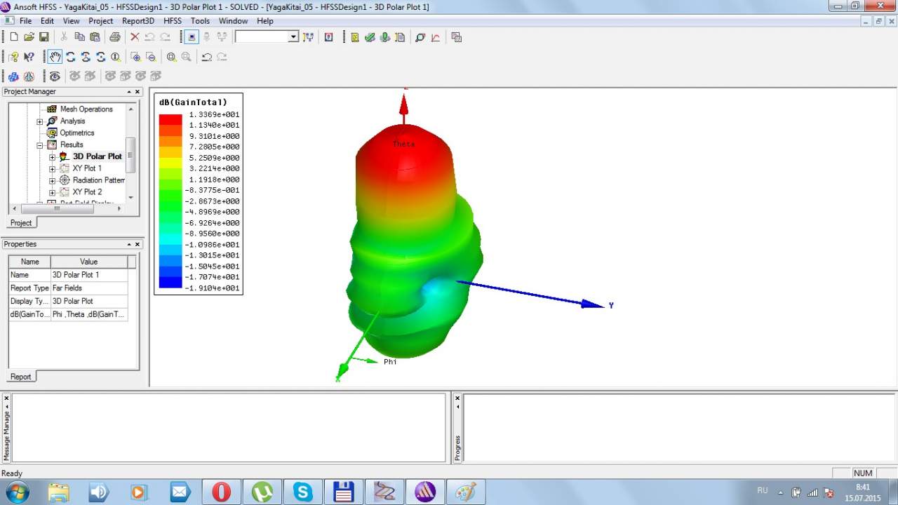
Task: Open Skype from the Windows taskbar
Action: (x=303, y=492)
